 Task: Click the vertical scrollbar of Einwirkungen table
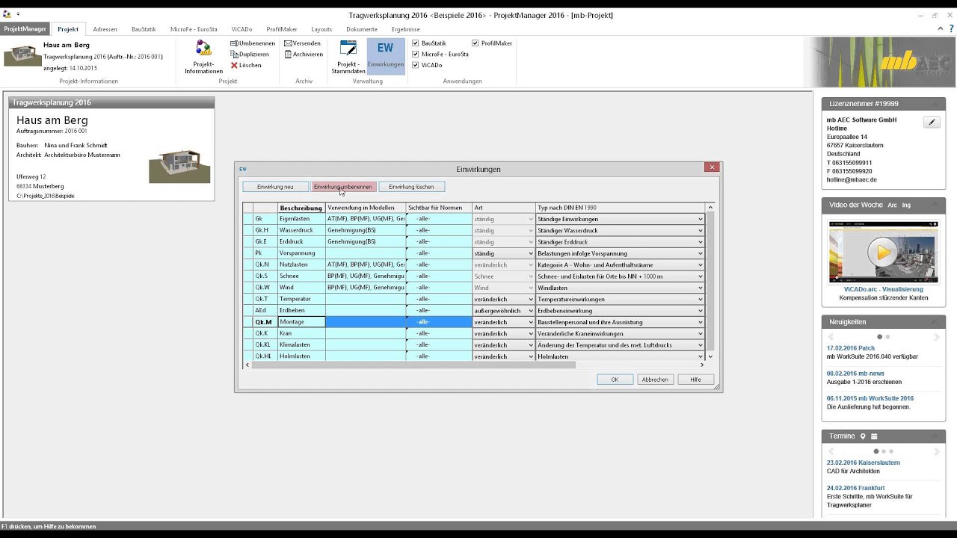pos(710,282)
